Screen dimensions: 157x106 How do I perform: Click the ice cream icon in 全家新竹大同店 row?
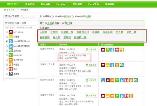tap(112, 49)
